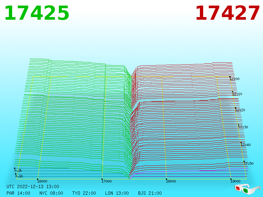Image resolution: width=263 pixels, height=197 pixels.
Task: Click the PAR 14:00 time label
Action: 18,193
